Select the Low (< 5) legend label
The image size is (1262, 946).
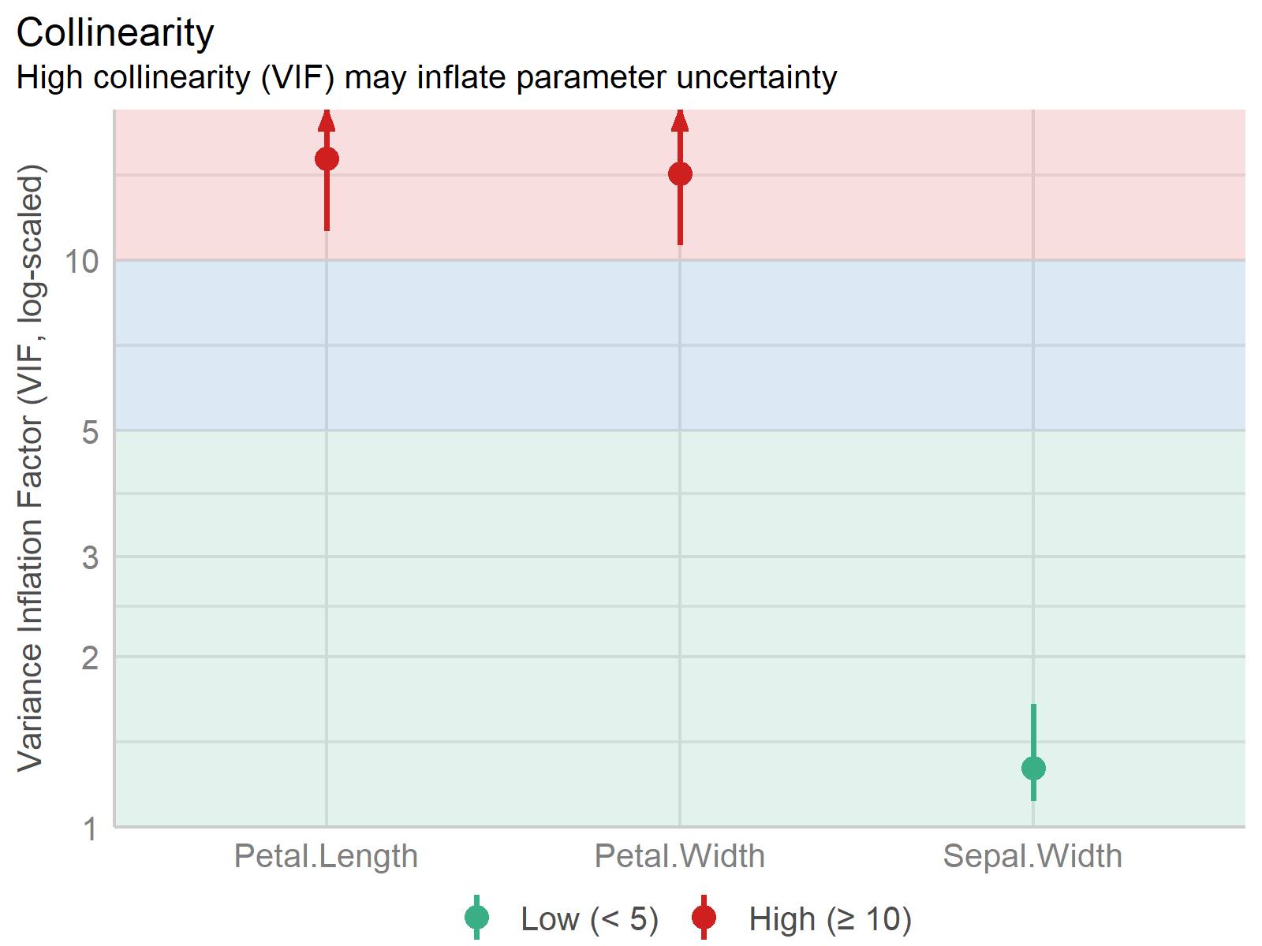click(589, 919)
